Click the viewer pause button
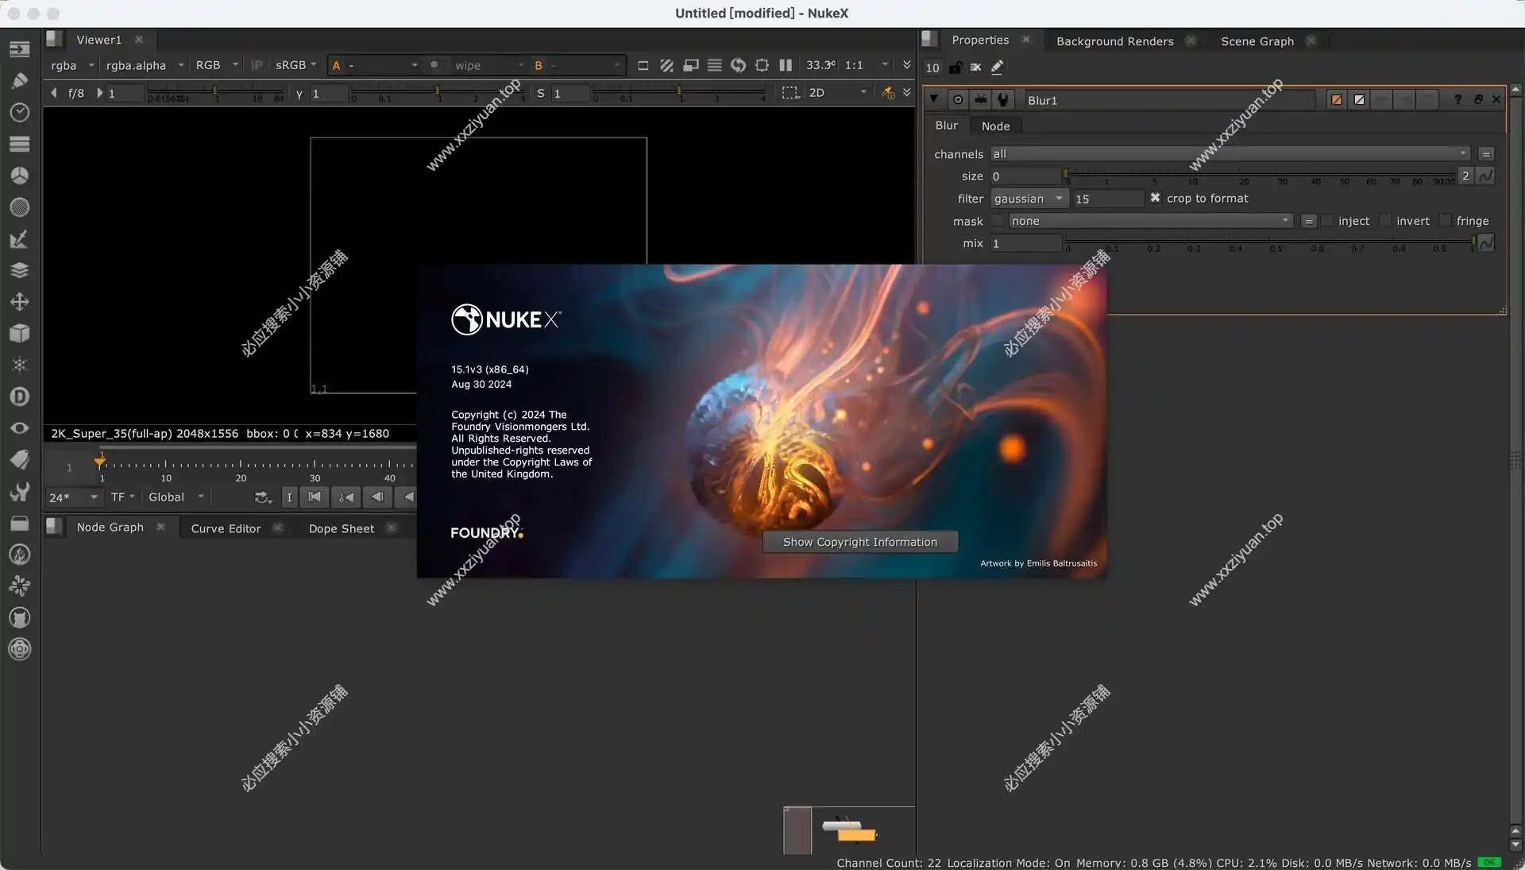Screen dimensions: 1525x870 point(786,65)
